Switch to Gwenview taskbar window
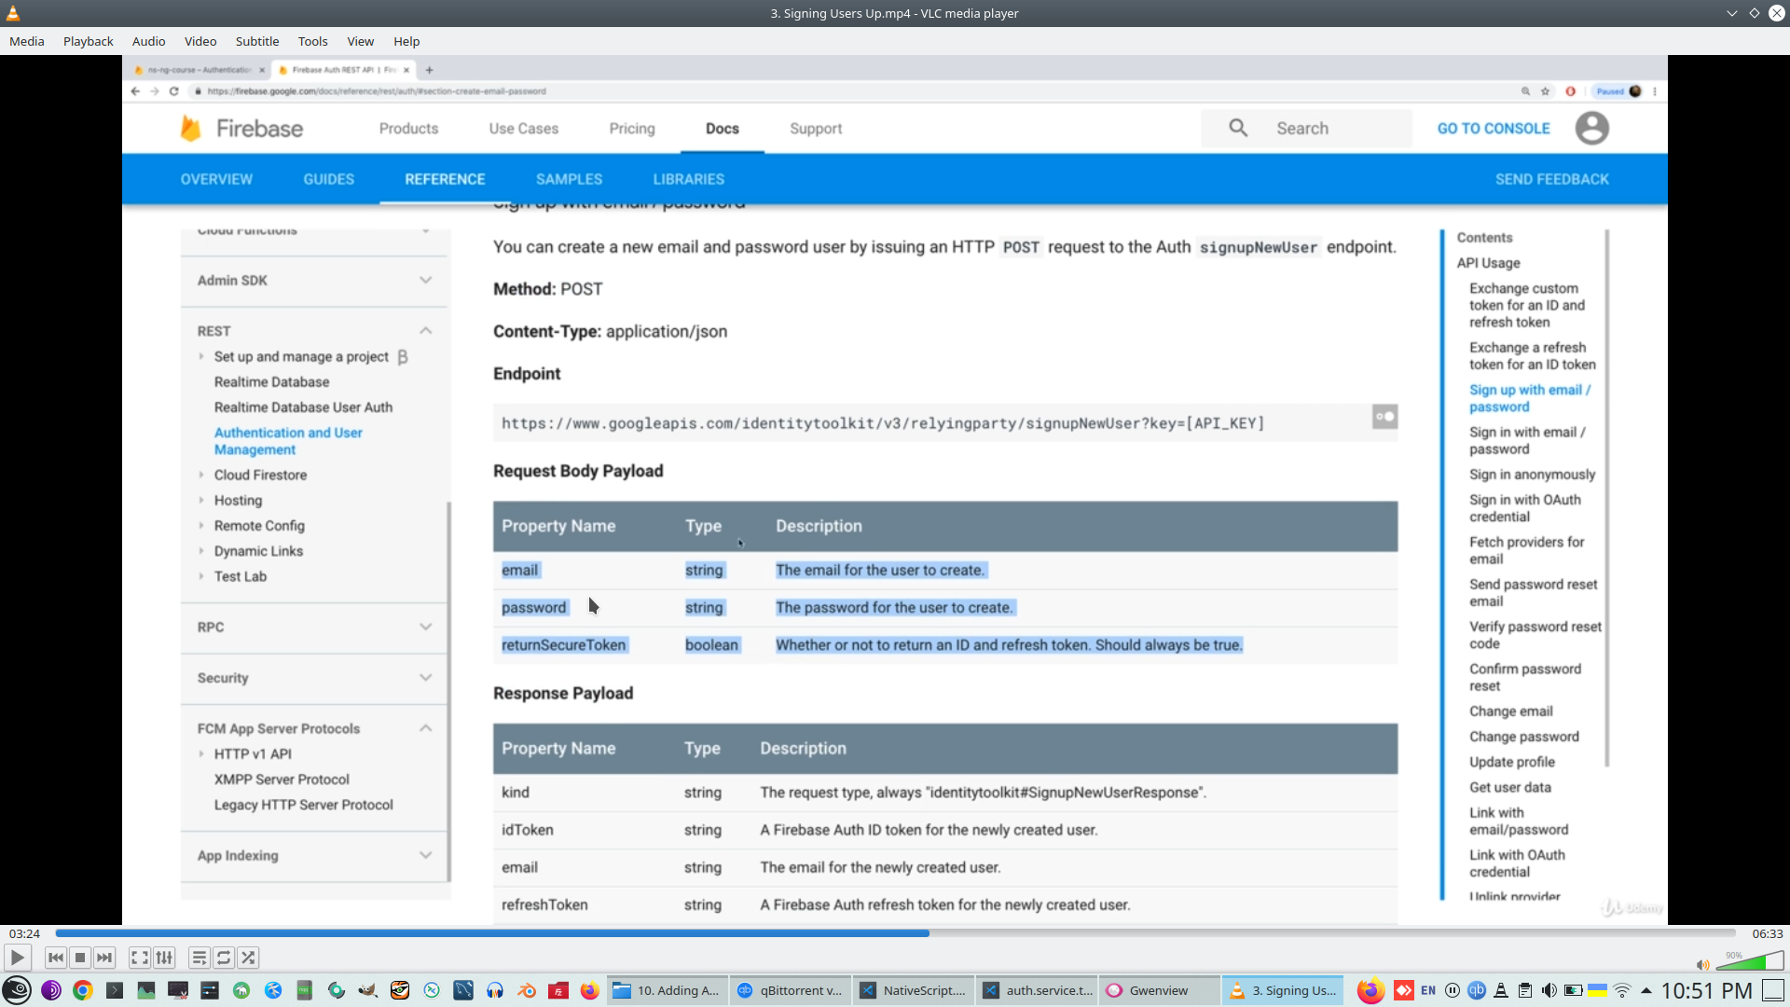Image resolution: width=1790 pixels, height=1007 pixels. tap(1158, 990)
